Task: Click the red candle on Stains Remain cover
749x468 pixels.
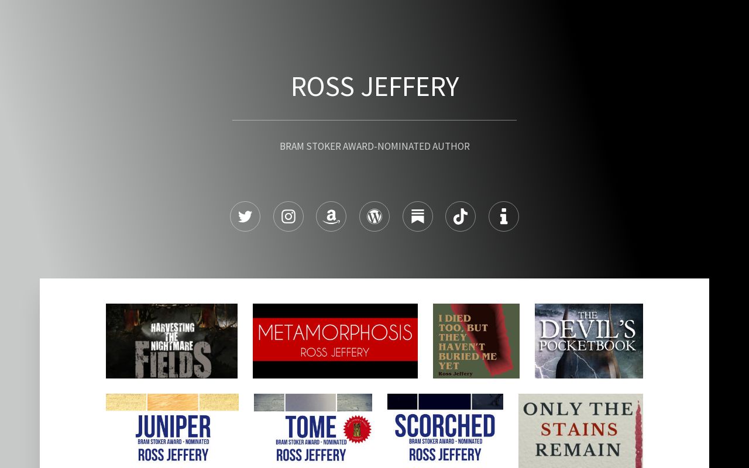Action: point(638,436)
